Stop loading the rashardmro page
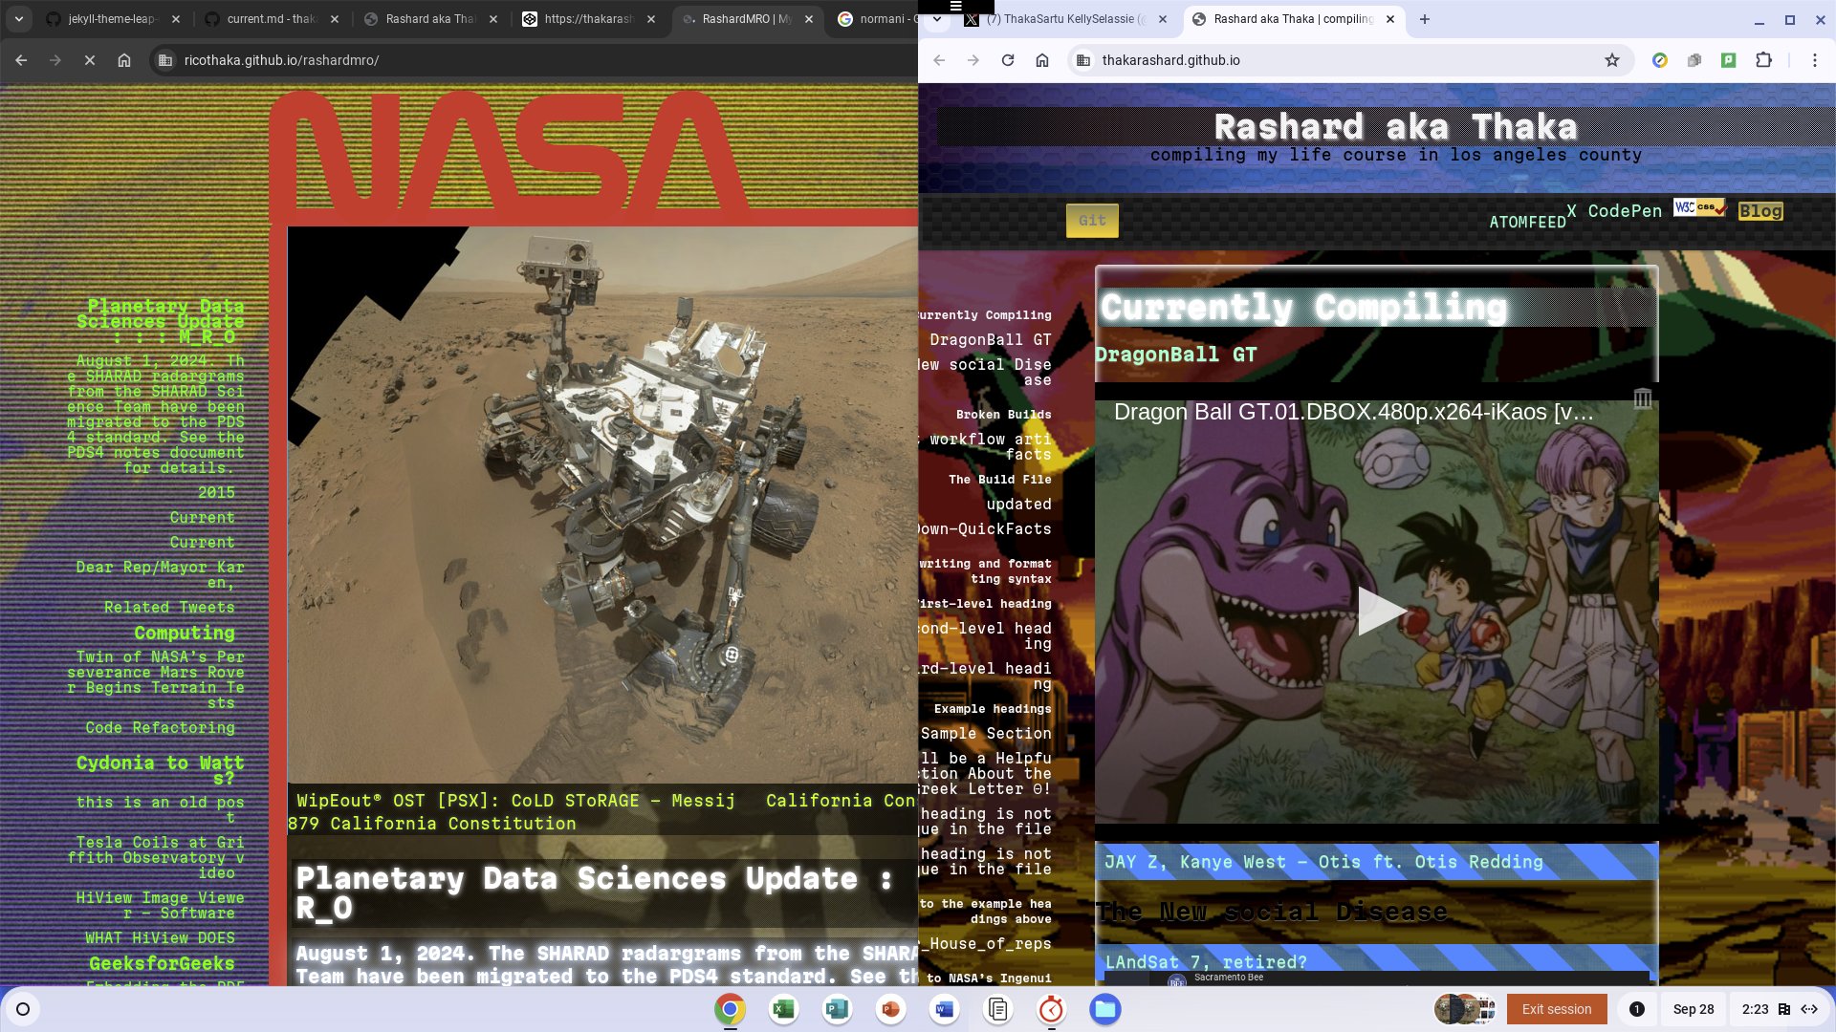Screen dimensions: 1836x1032 click(89, 60)
